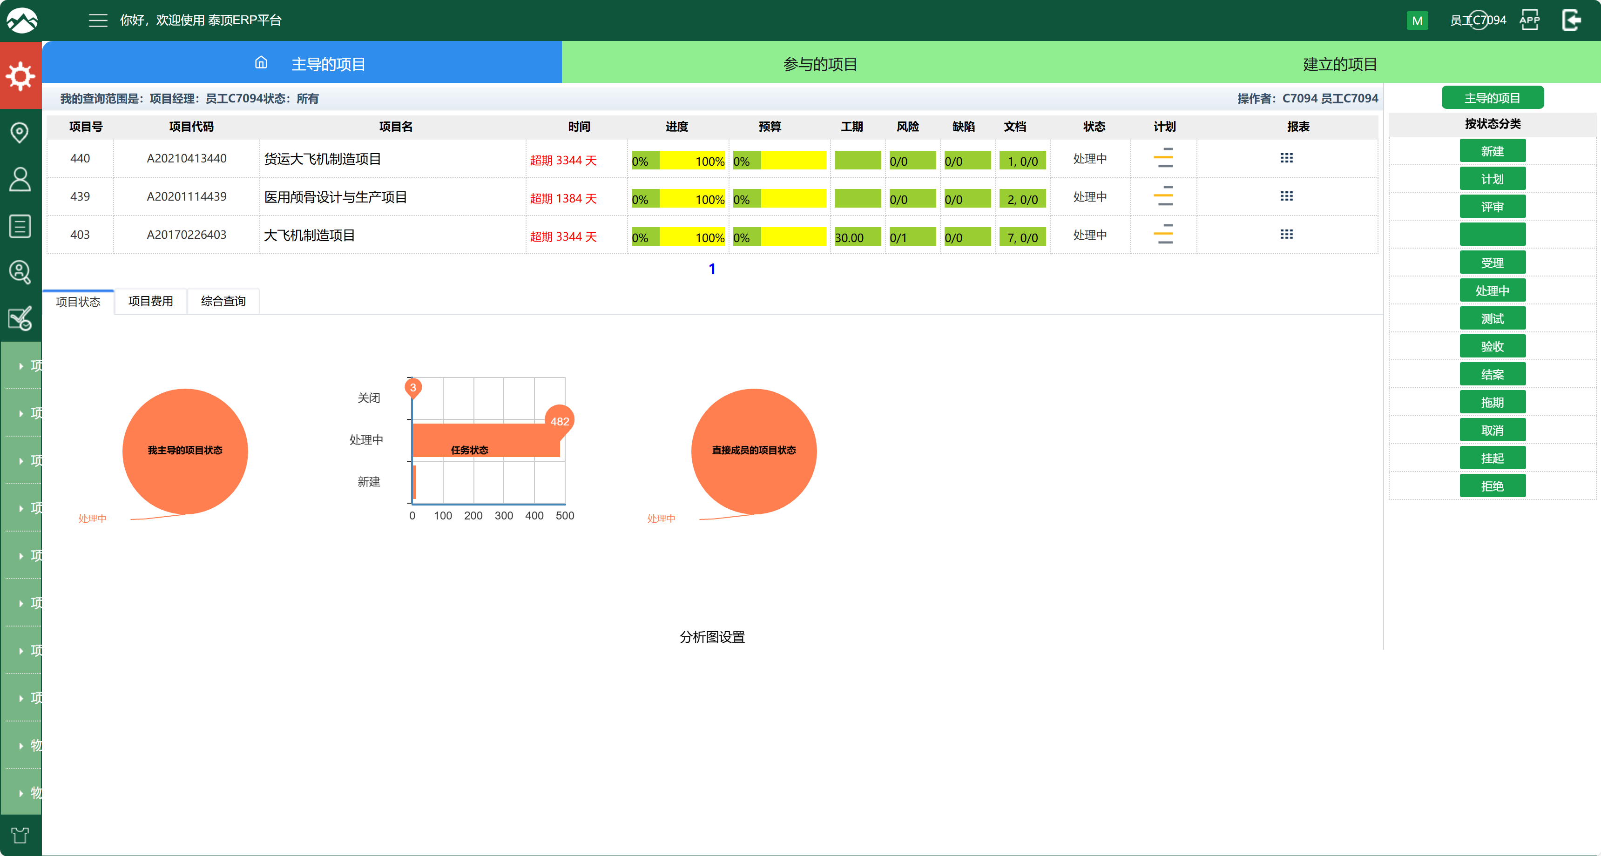
Task: Click the green 主导的项目 button
Action: pyautogui.click(x=1492, y=98)
